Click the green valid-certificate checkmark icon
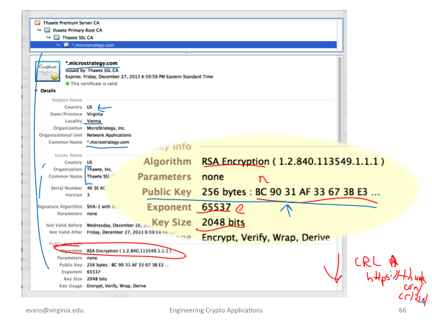The height and width of the screenshot is (324, 432). (67, 84)
